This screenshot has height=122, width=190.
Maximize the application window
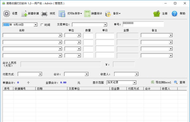click(175, 3)
